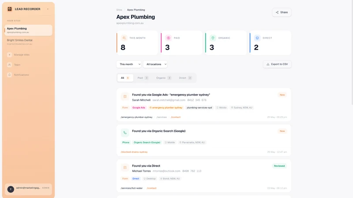The width and height of the screenshot is (353, 198).
Task: Click the Parramatta, NSW, AU location tag
Action: [x=192, y=143]
